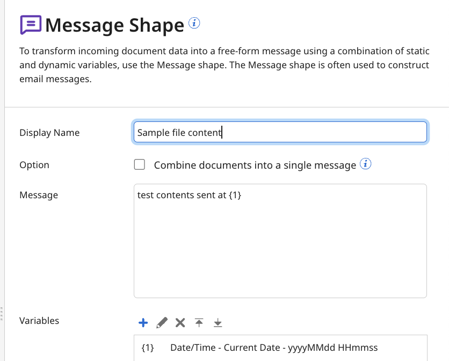Edit the selected variable with the pencil icon

[x=162, y=322]
